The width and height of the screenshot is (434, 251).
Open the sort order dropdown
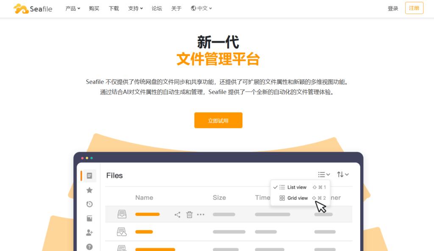pos(342,175)
